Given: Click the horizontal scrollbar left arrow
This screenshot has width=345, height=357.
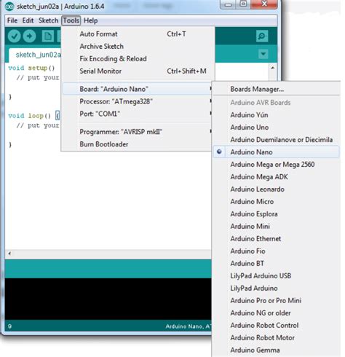Looking at the screenshot, I should click(9, 254).
